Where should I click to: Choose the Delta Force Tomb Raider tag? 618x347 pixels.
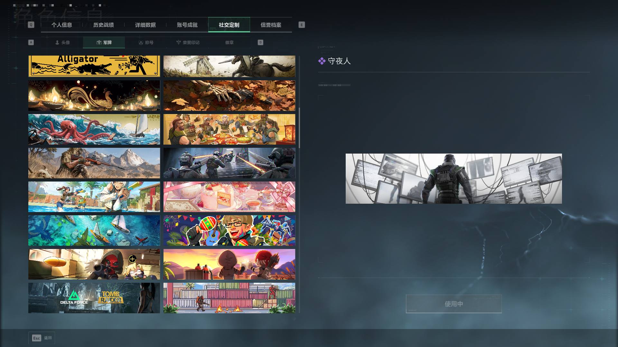(94, 298)
